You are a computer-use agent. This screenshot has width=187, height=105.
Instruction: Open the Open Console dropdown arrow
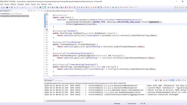click(x=185, y=80)
